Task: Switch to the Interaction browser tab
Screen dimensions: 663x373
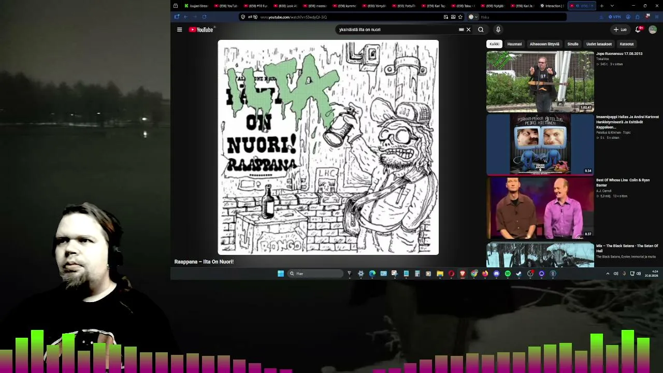Action: tap(552, 6)
